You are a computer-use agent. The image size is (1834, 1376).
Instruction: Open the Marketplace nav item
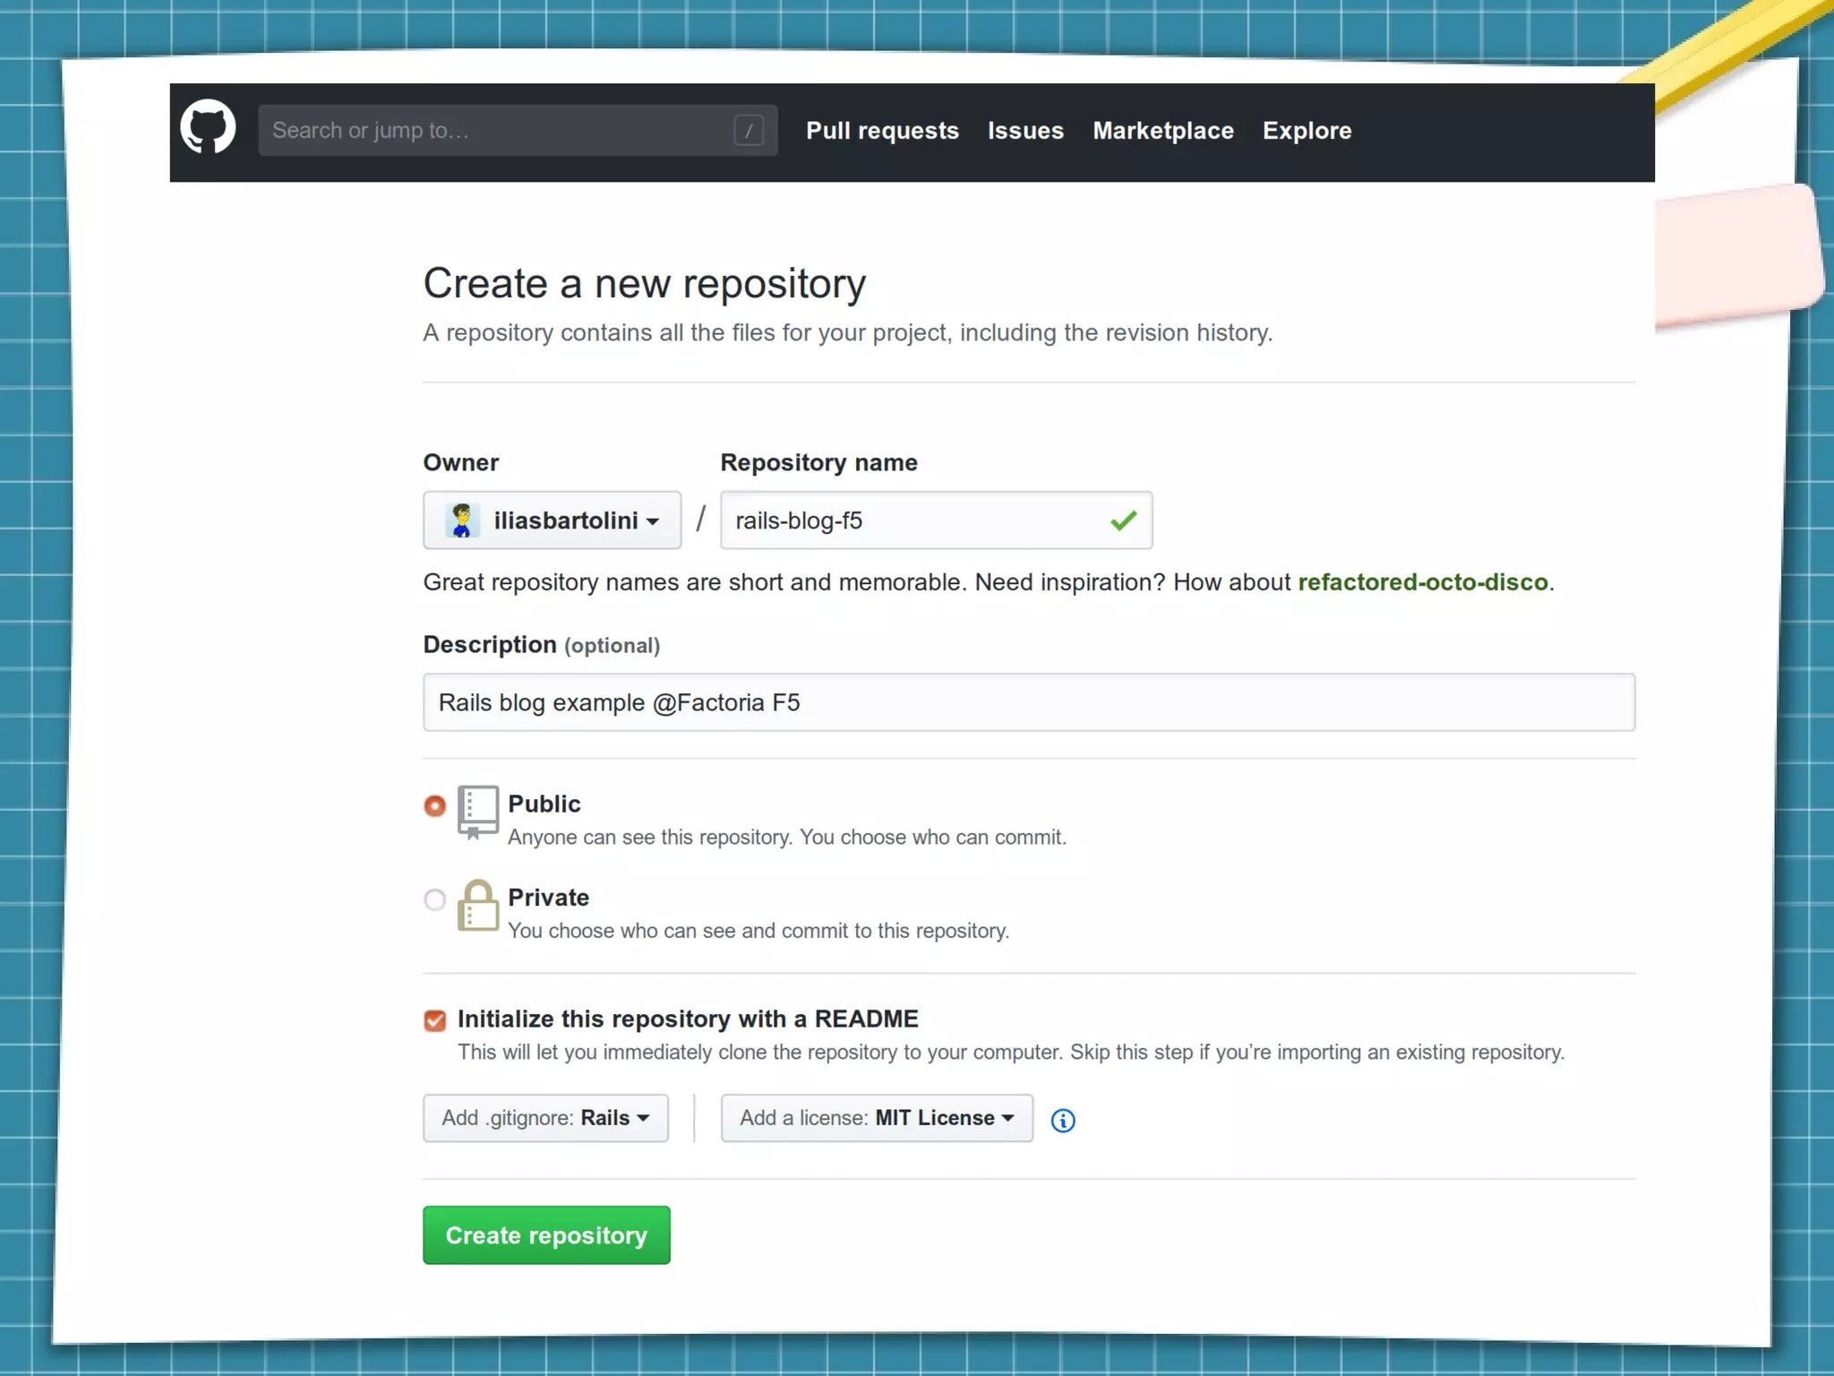(1162, 131)
